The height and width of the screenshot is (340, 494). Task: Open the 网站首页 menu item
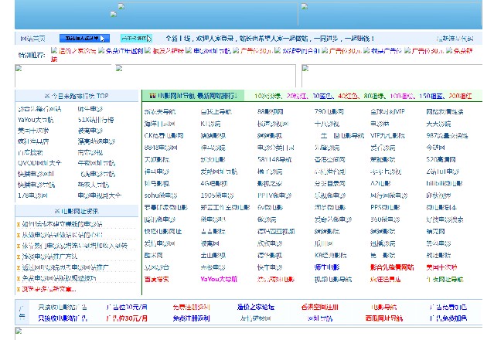coord(32,39)
